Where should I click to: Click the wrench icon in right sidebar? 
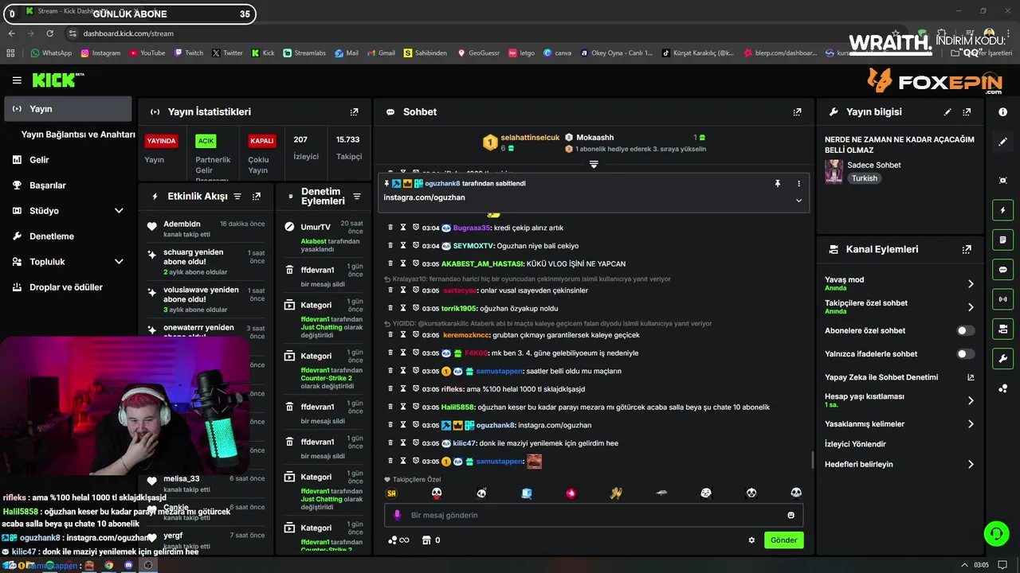1002,359
